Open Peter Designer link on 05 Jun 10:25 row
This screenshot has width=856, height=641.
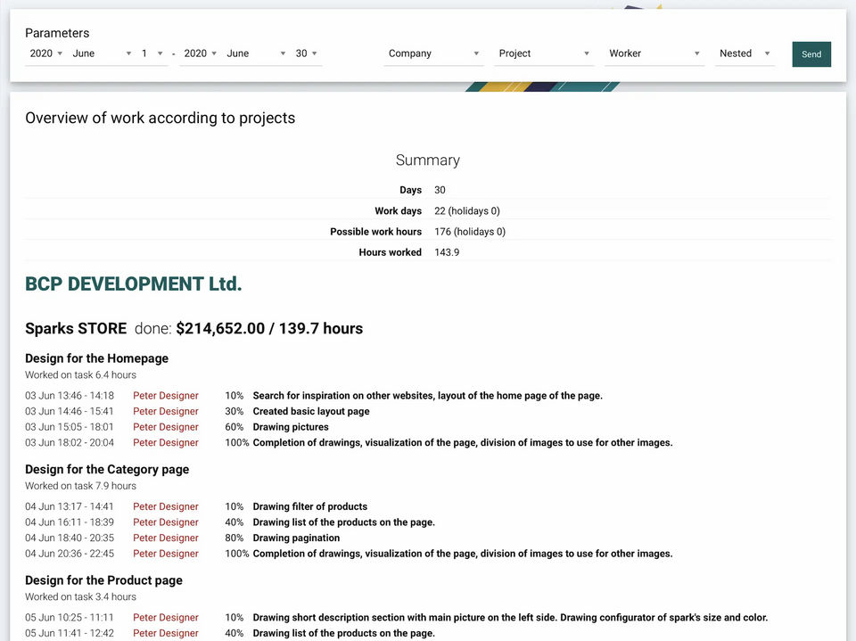point(166,617)
